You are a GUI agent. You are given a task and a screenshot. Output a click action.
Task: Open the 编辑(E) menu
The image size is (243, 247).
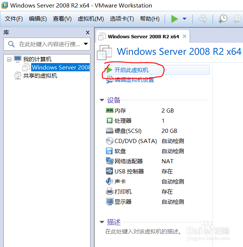pyautogui.click(x=38, y=19)
